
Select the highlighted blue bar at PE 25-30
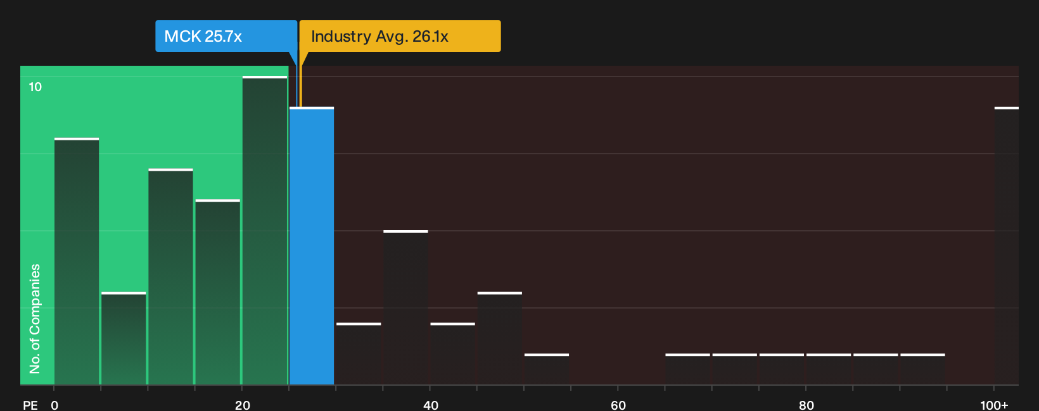pyautogui.click(x=312, y=246)
